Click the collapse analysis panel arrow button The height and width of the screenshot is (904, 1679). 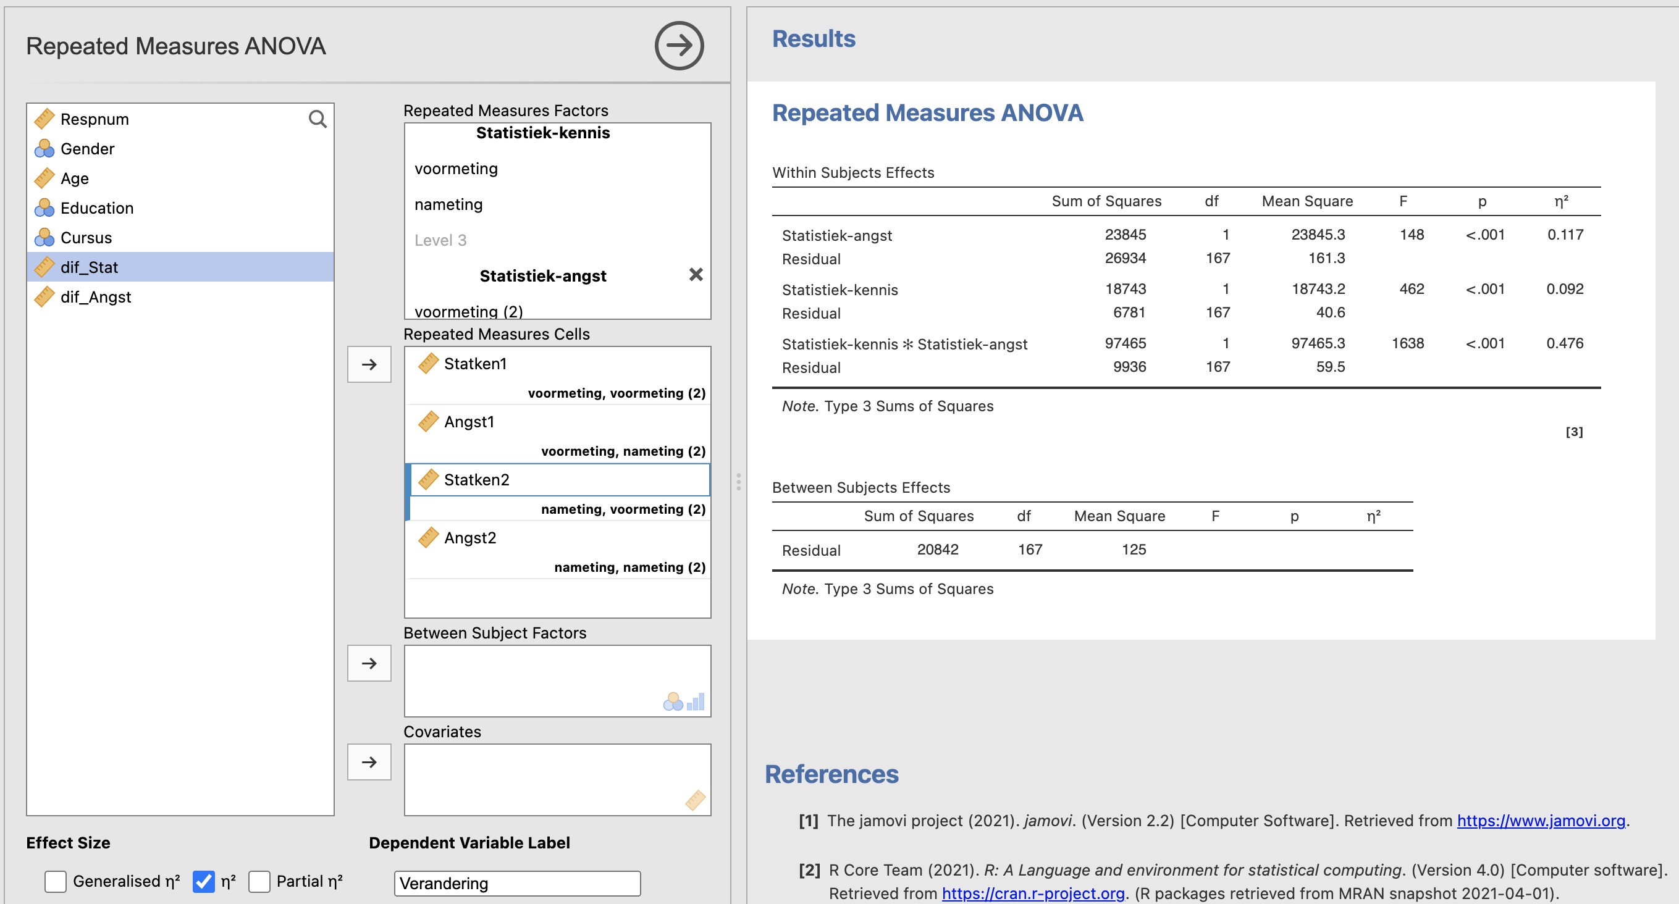coord(678,46)
